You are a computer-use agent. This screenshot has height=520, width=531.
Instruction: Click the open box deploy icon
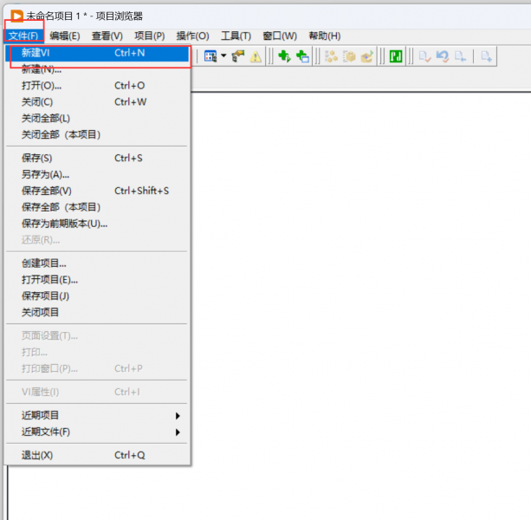[x=366, y=56]
